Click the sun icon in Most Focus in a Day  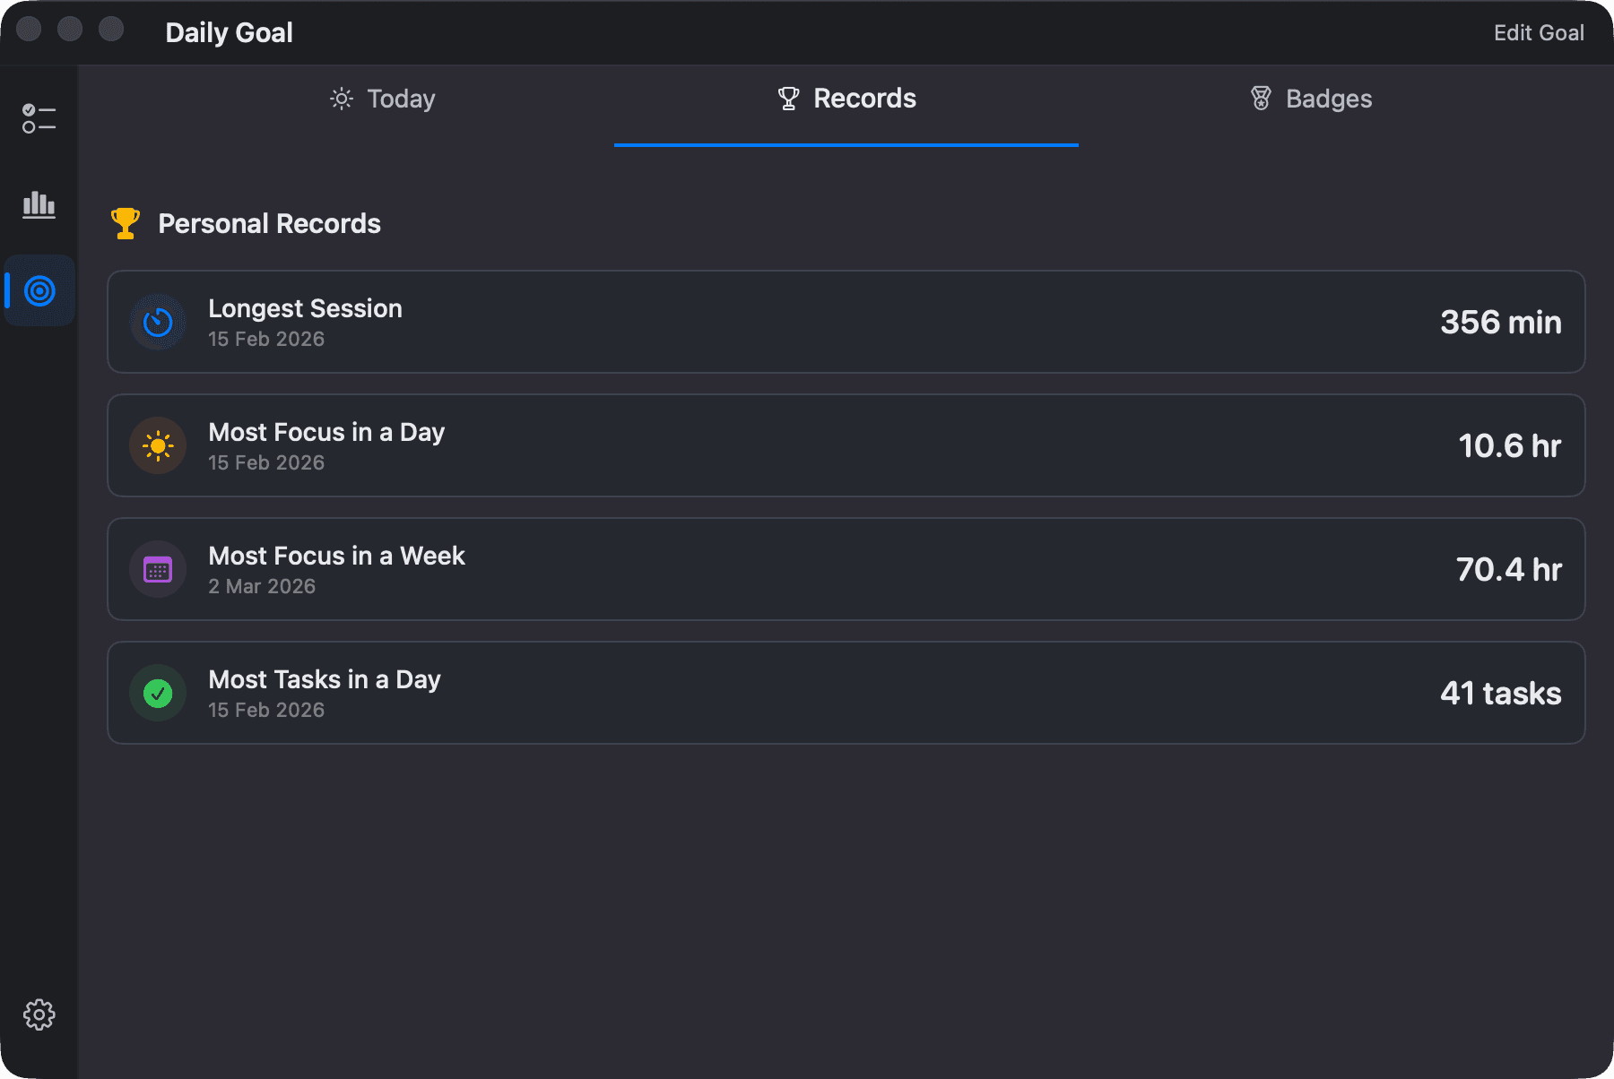158,445
